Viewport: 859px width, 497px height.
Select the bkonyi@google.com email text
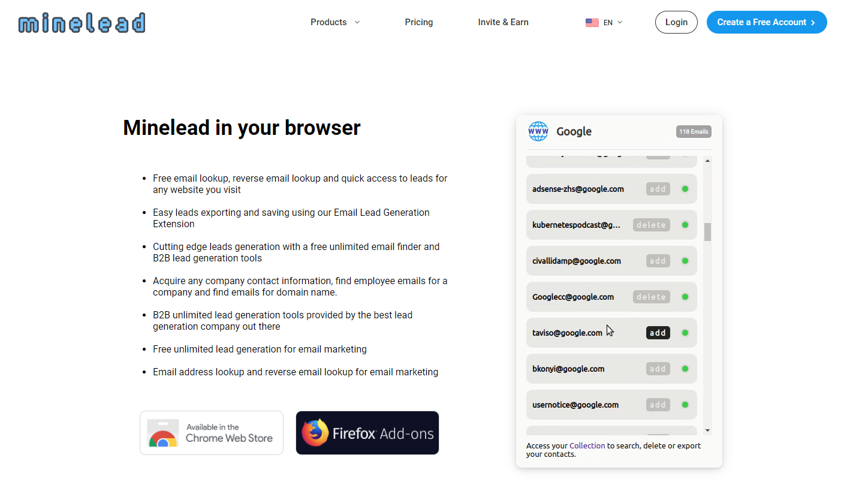(x=568, y=369)
